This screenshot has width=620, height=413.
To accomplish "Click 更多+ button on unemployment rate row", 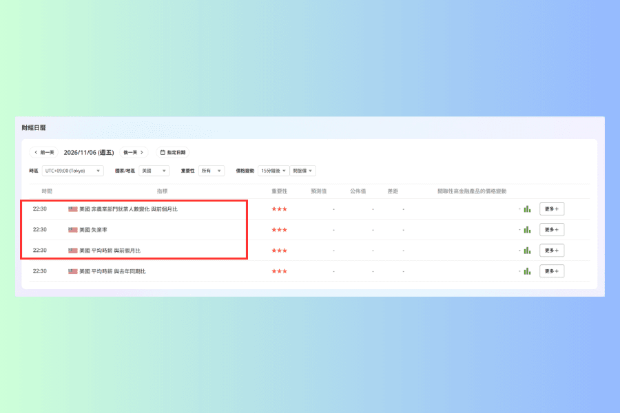I will coord(552,230).
